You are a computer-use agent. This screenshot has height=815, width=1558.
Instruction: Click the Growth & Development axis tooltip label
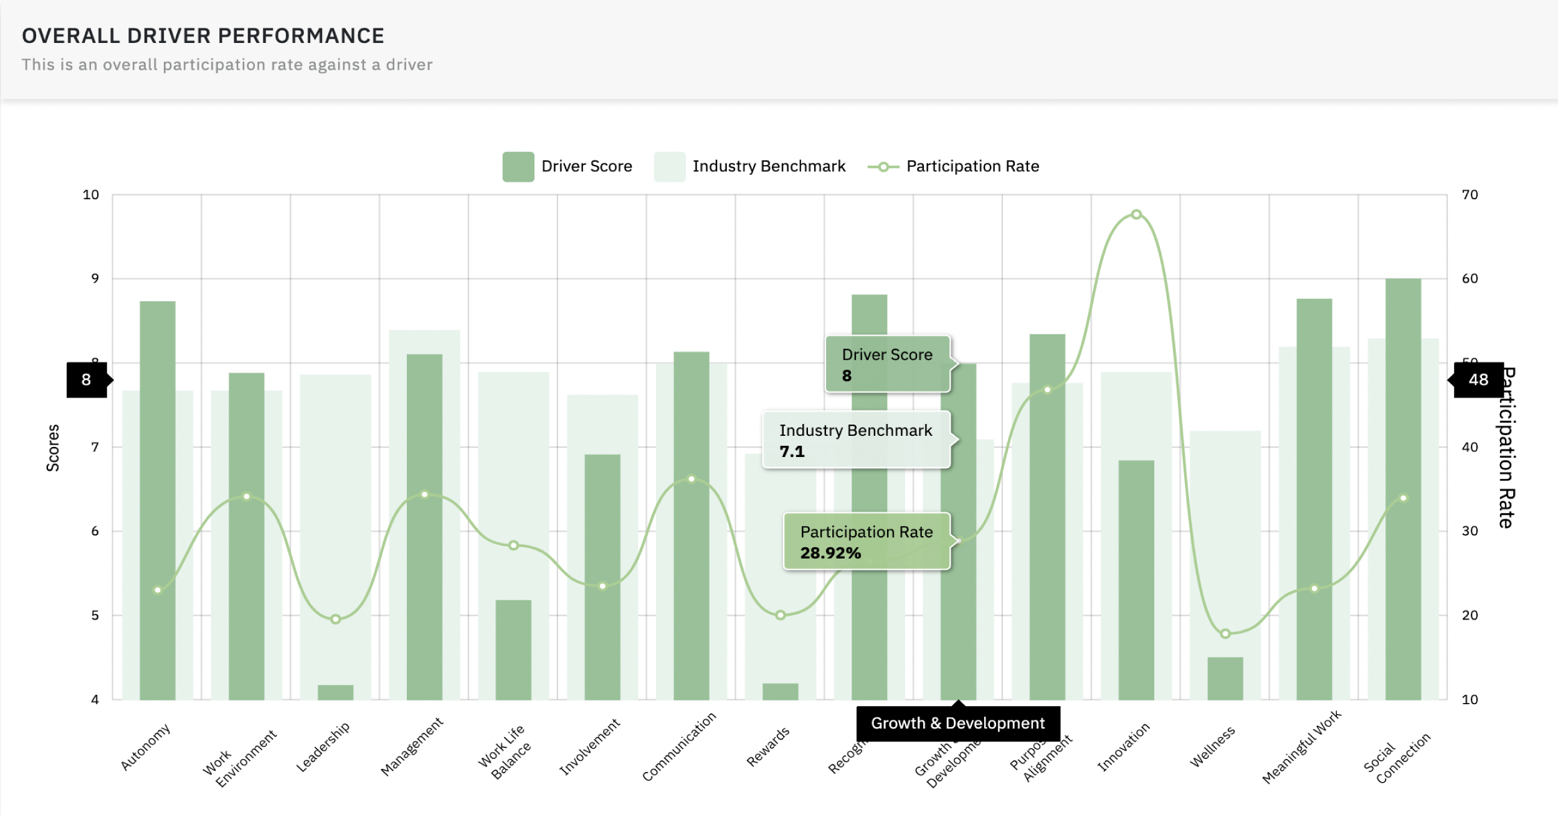click(x=957, y=723)
